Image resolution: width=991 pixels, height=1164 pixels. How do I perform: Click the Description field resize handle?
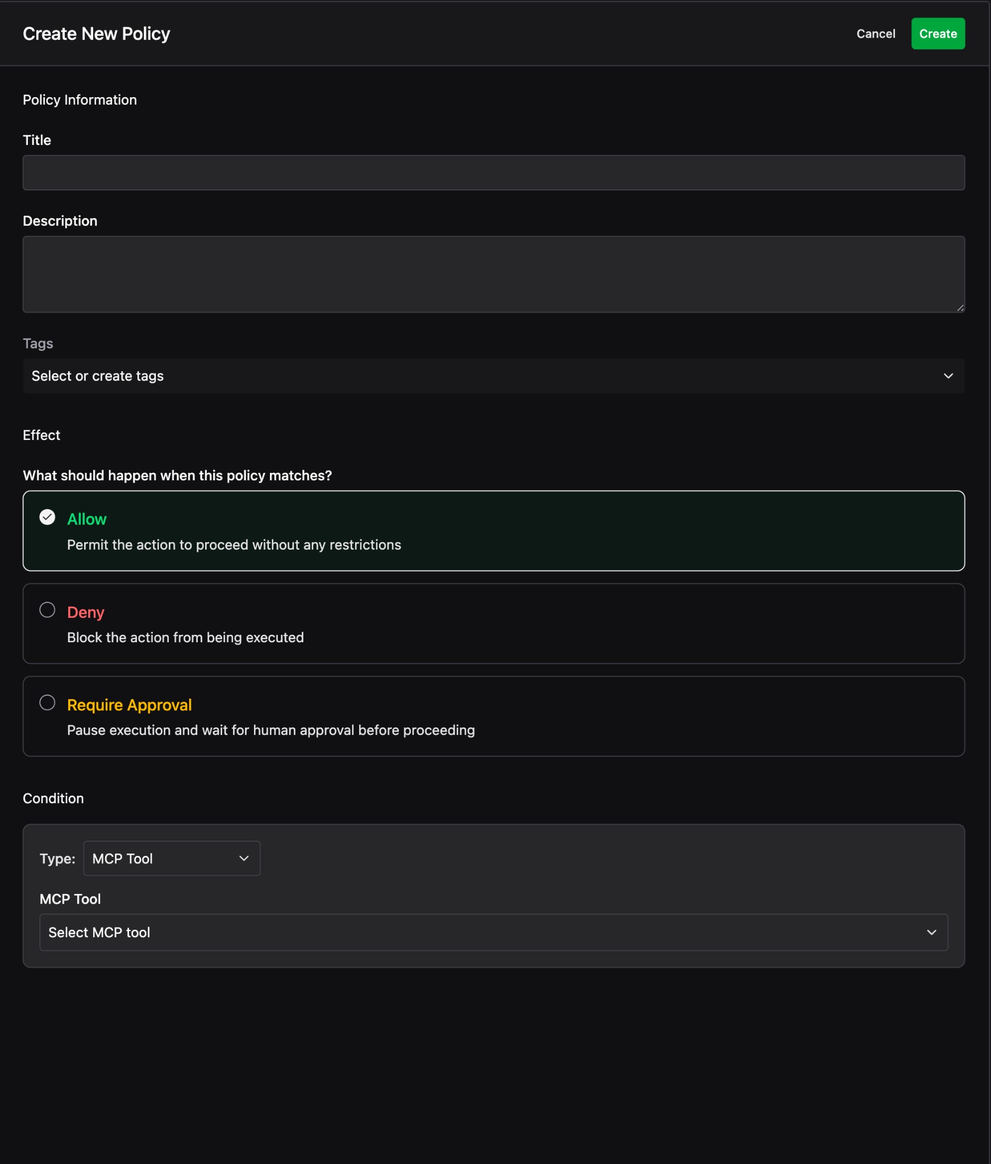960,307
